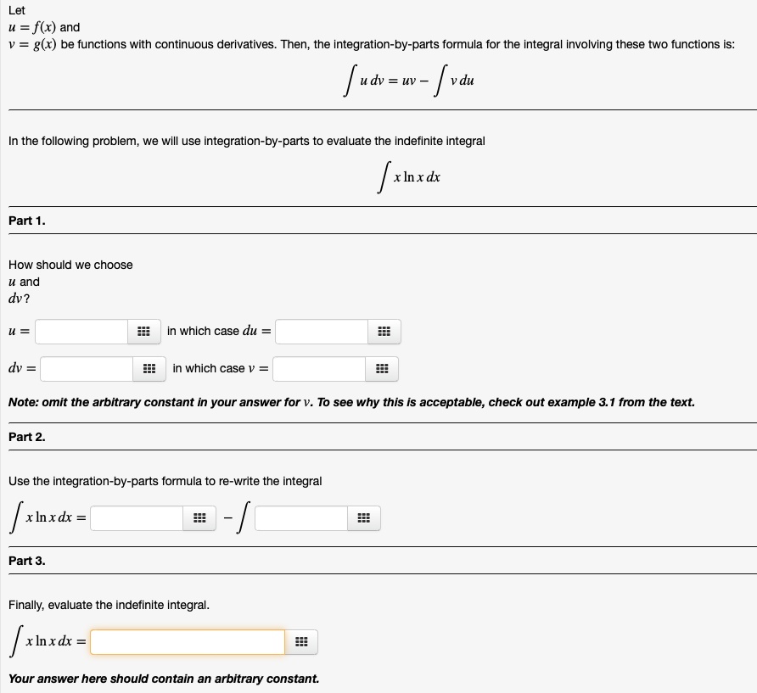
Task: Click the du = answer input box
Action: click(322, 332)
